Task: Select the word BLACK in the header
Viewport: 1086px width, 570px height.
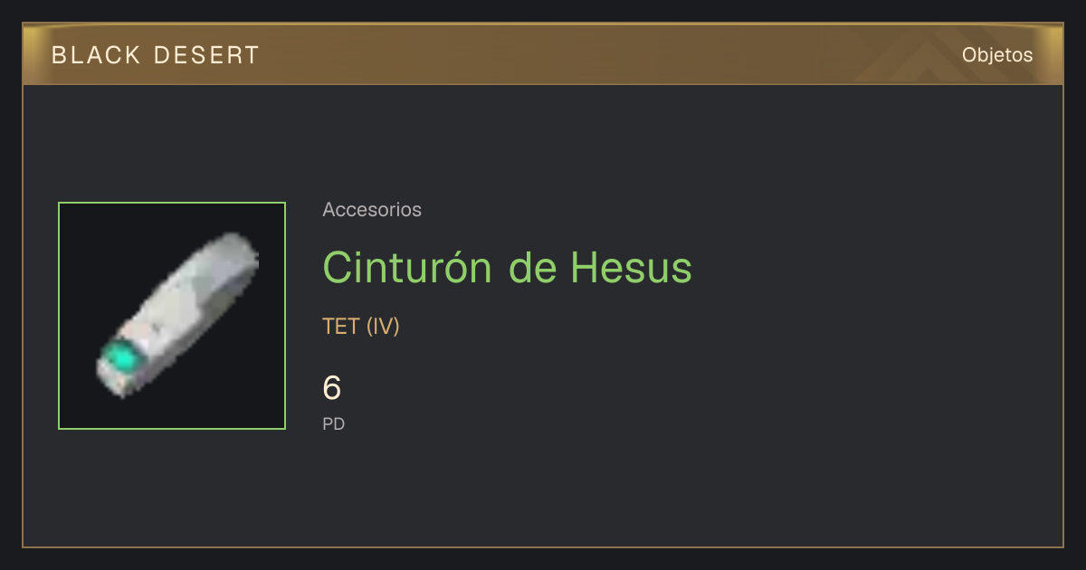Action: (x=96, y=55)
